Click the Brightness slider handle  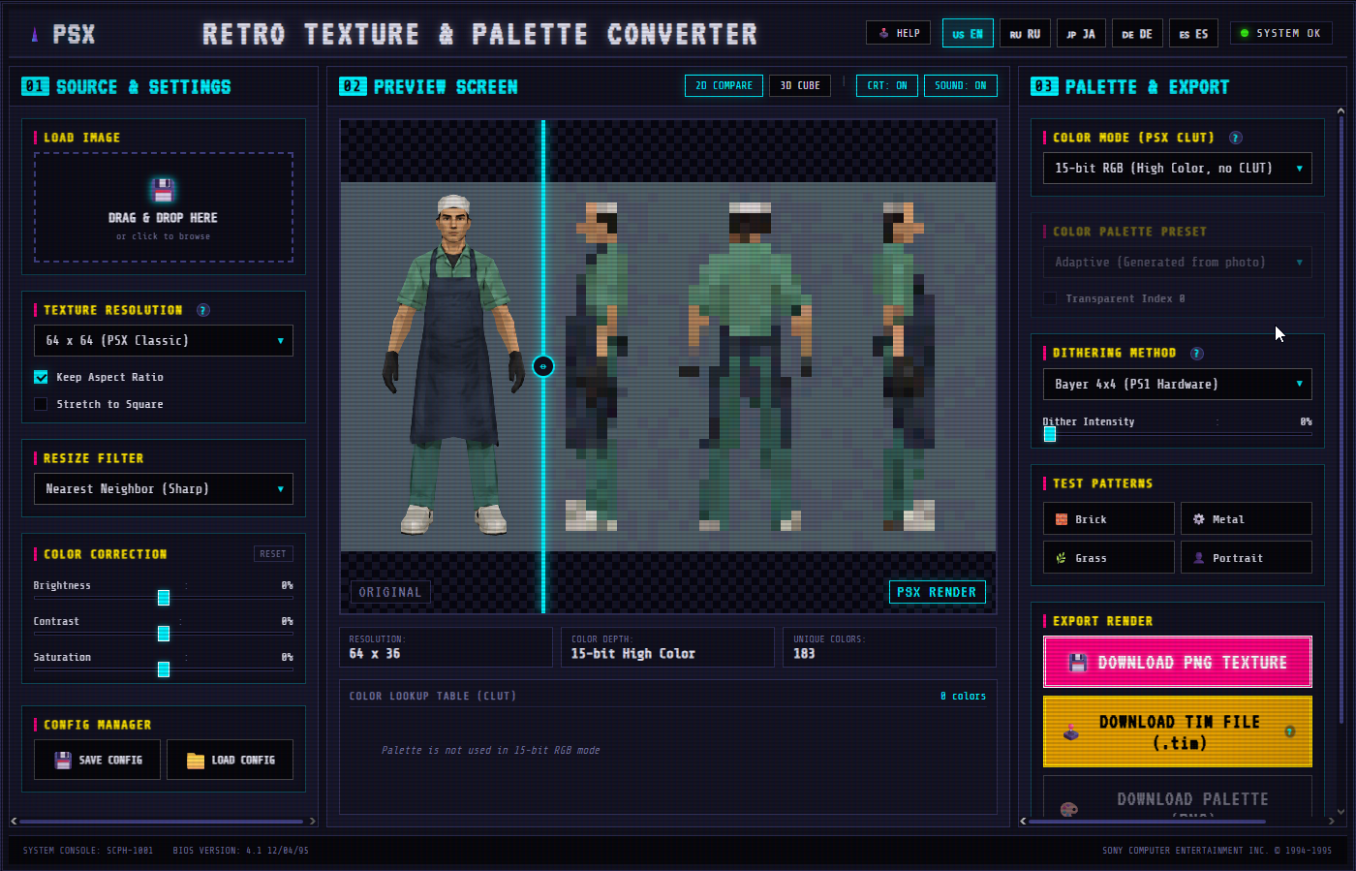coord(164,598)
